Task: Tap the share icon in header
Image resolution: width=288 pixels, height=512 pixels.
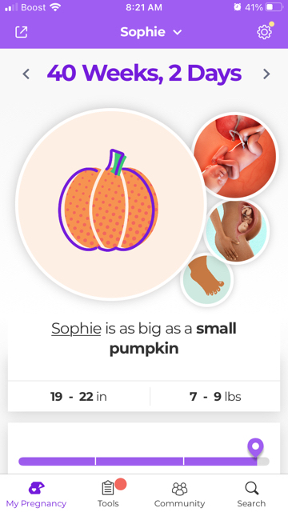Action: click(22, 32)
